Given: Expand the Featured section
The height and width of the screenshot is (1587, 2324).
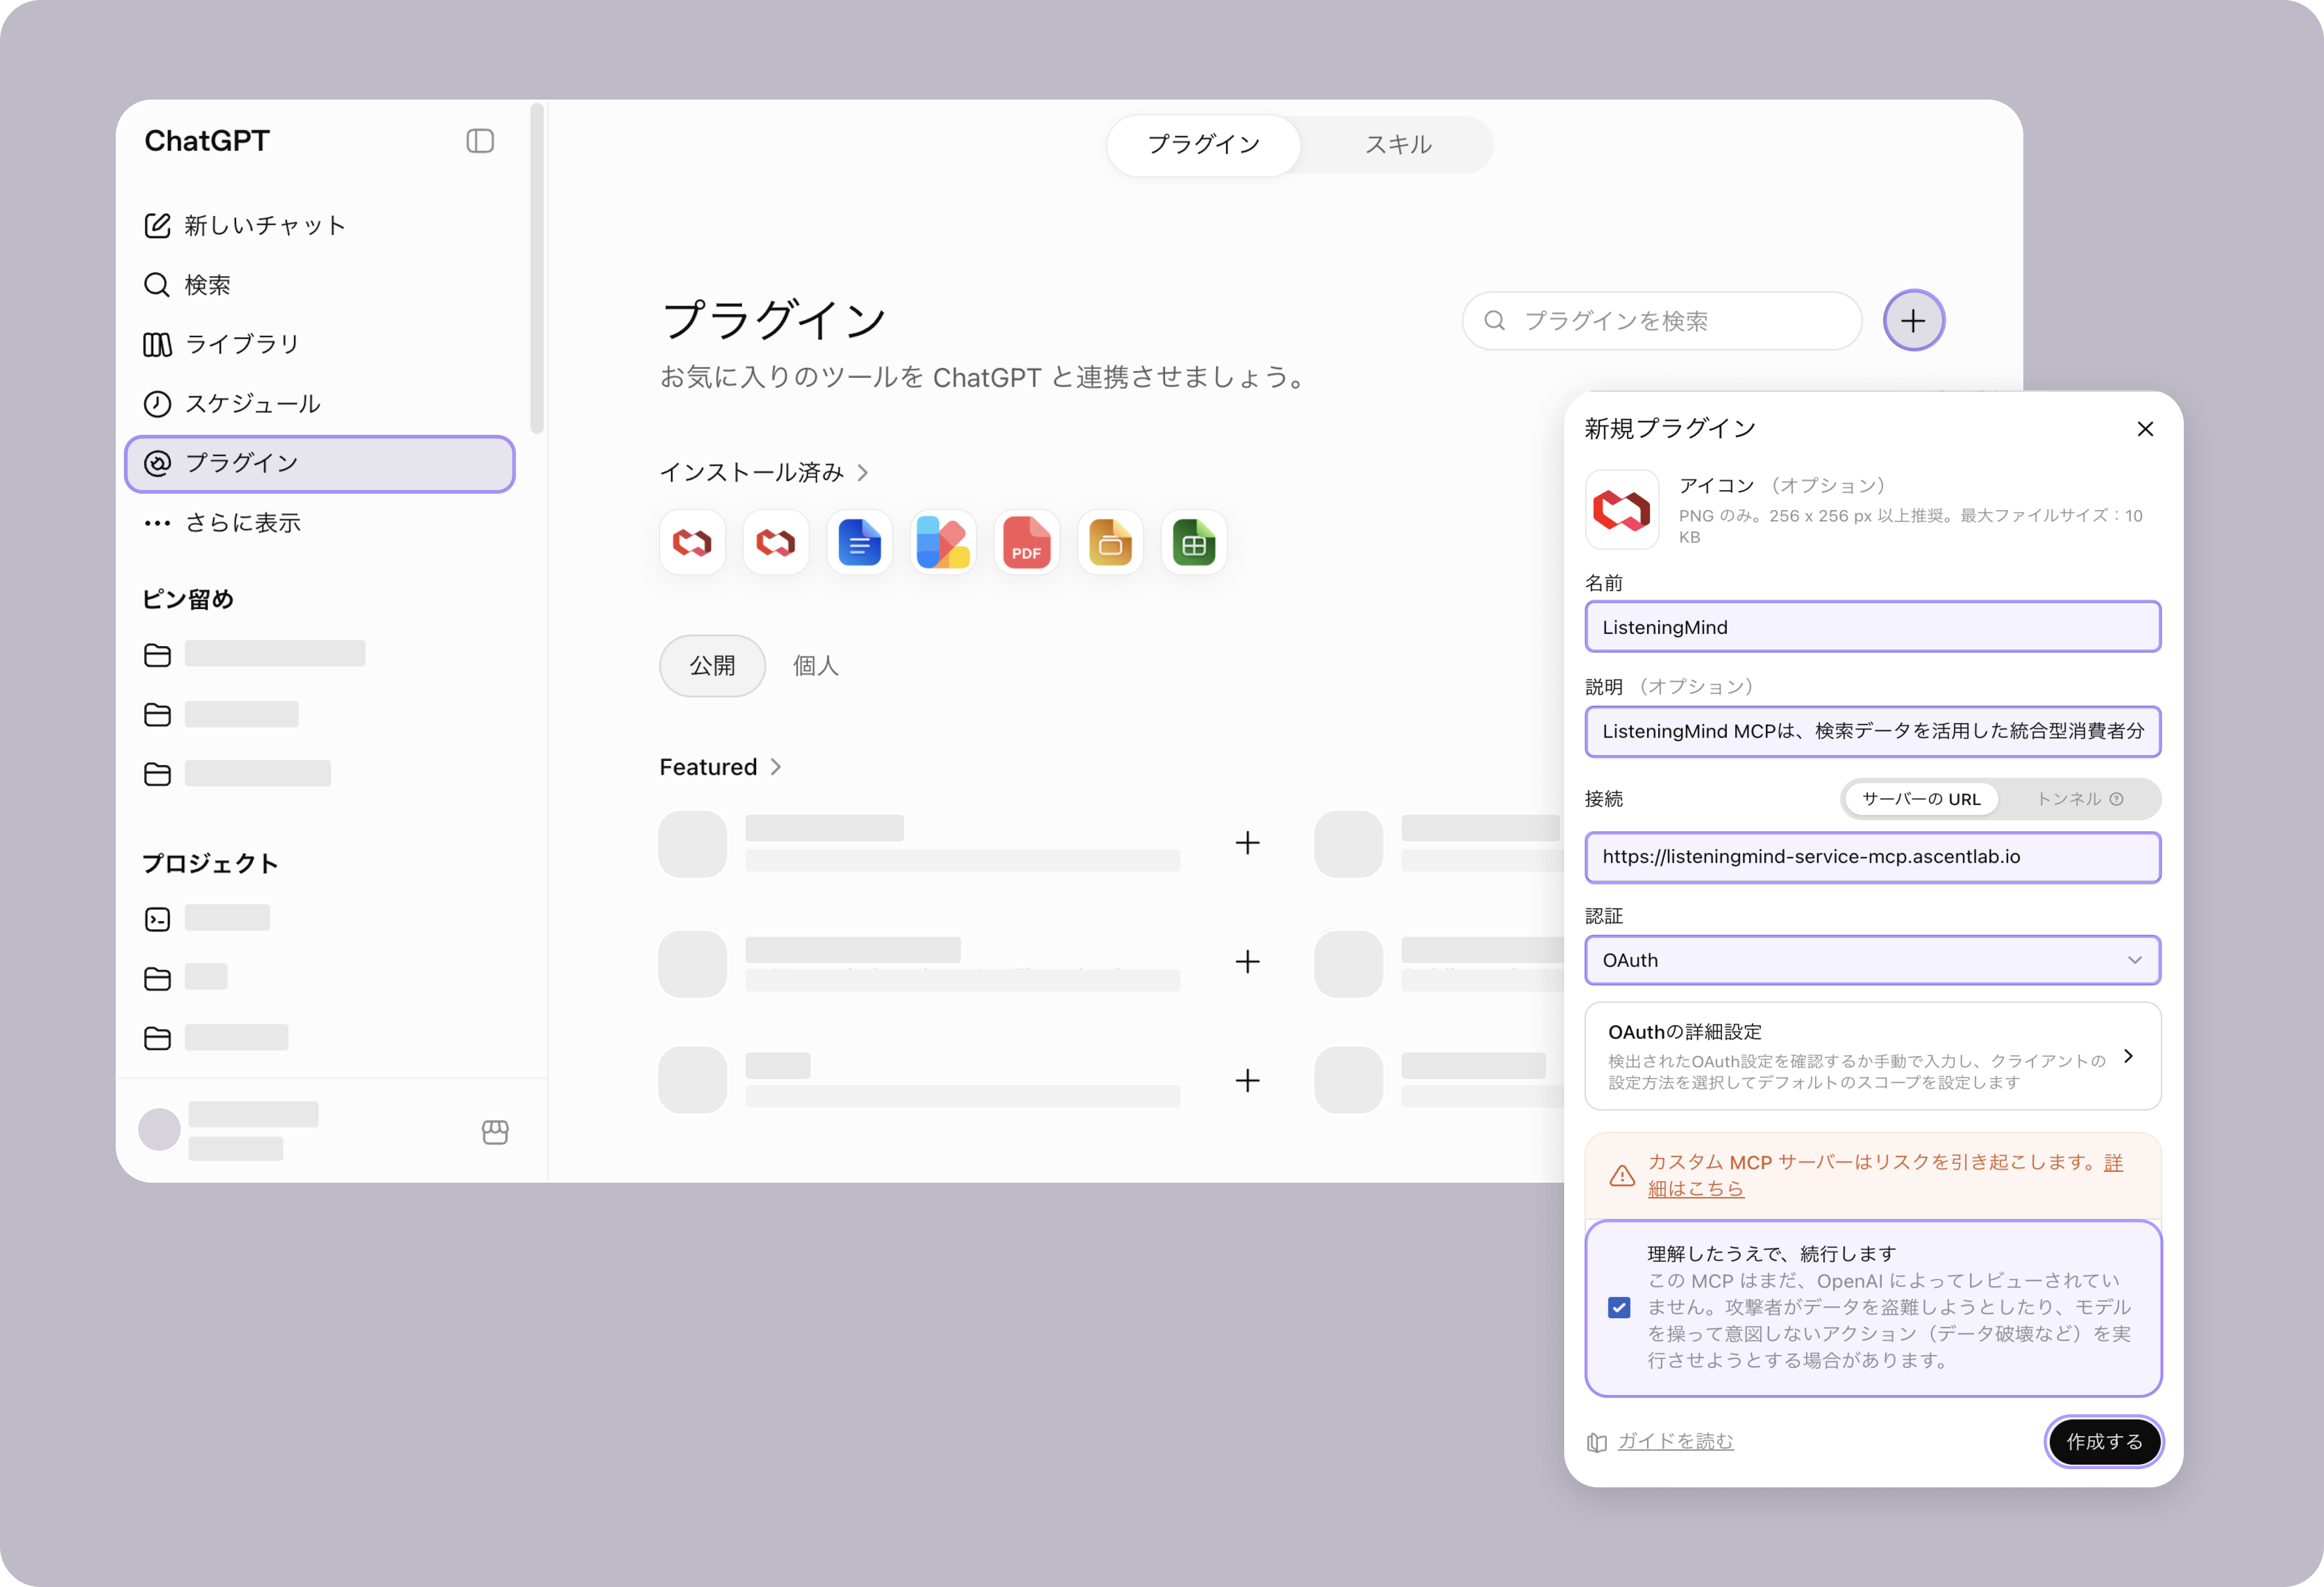Looking at the screenshot, I should click(720, 767).
